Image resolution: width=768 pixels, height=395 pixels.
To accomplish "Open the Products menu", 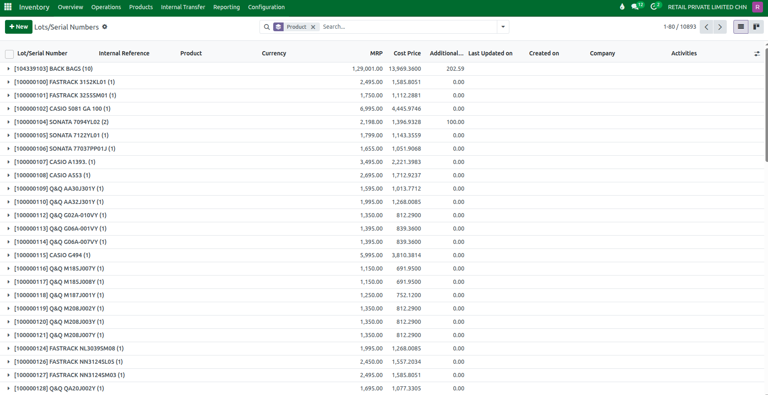I will pyautogui.click(x=141, y=7).
